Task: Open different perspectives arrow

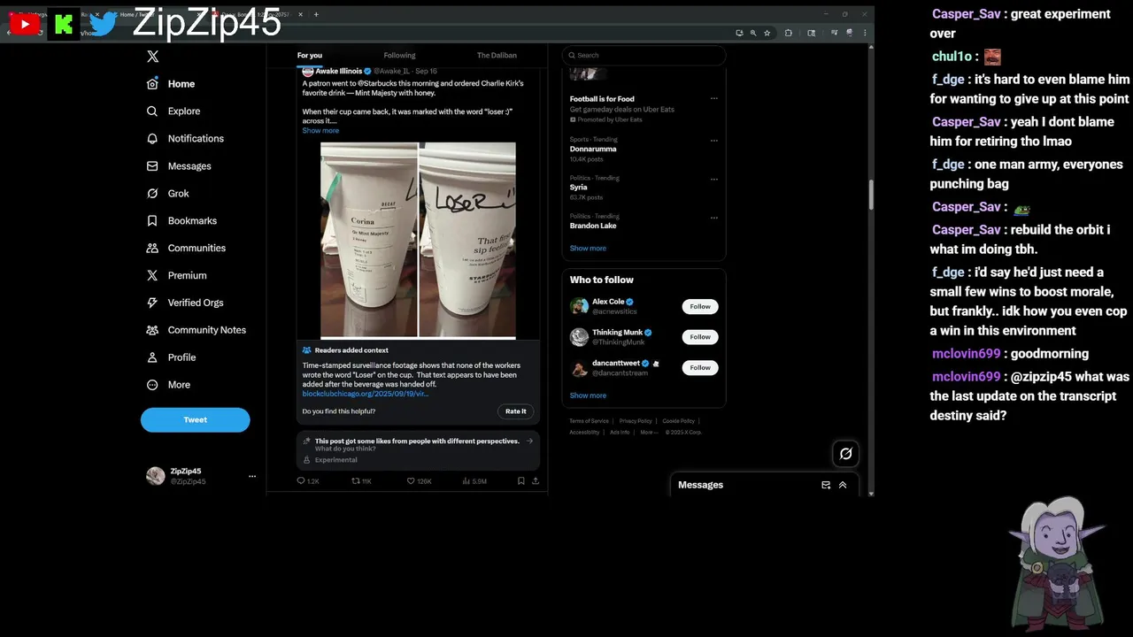Action: [x=530, y=441]
